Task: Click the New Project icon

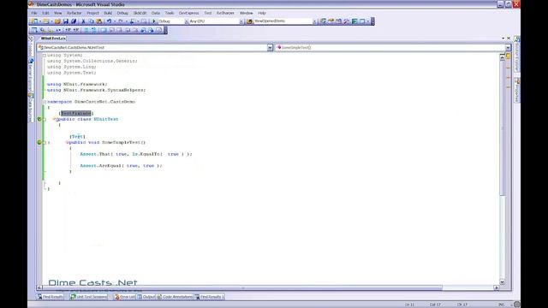Action: pos(34,21)
